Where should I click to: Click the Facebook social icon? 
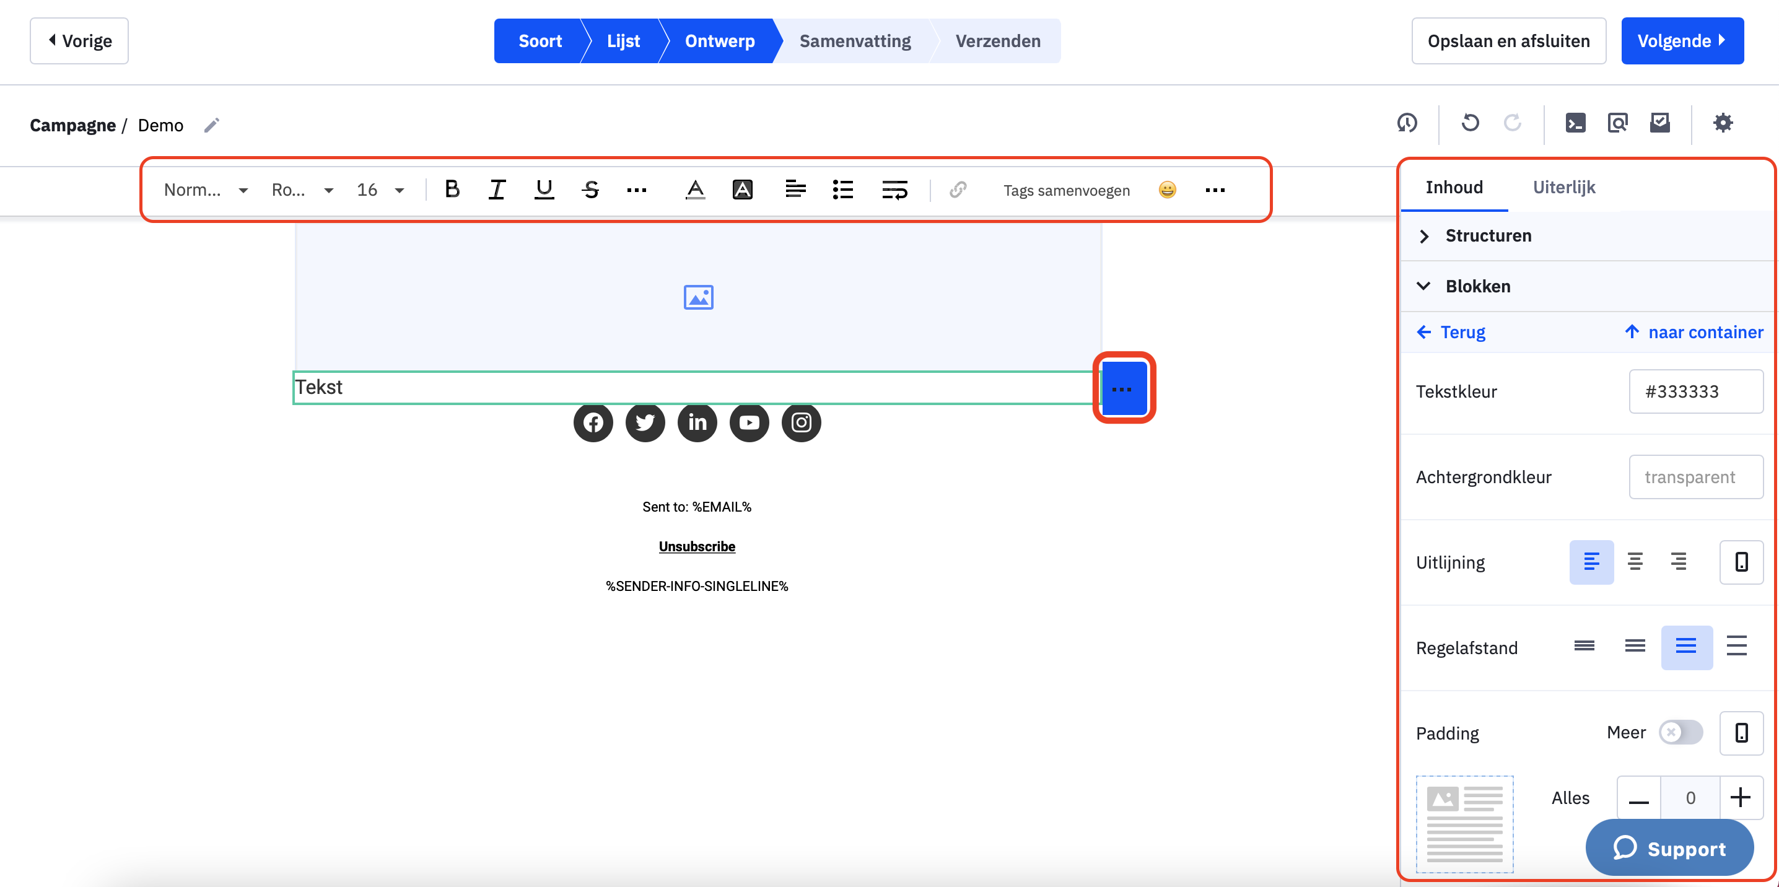coord(593,422)
